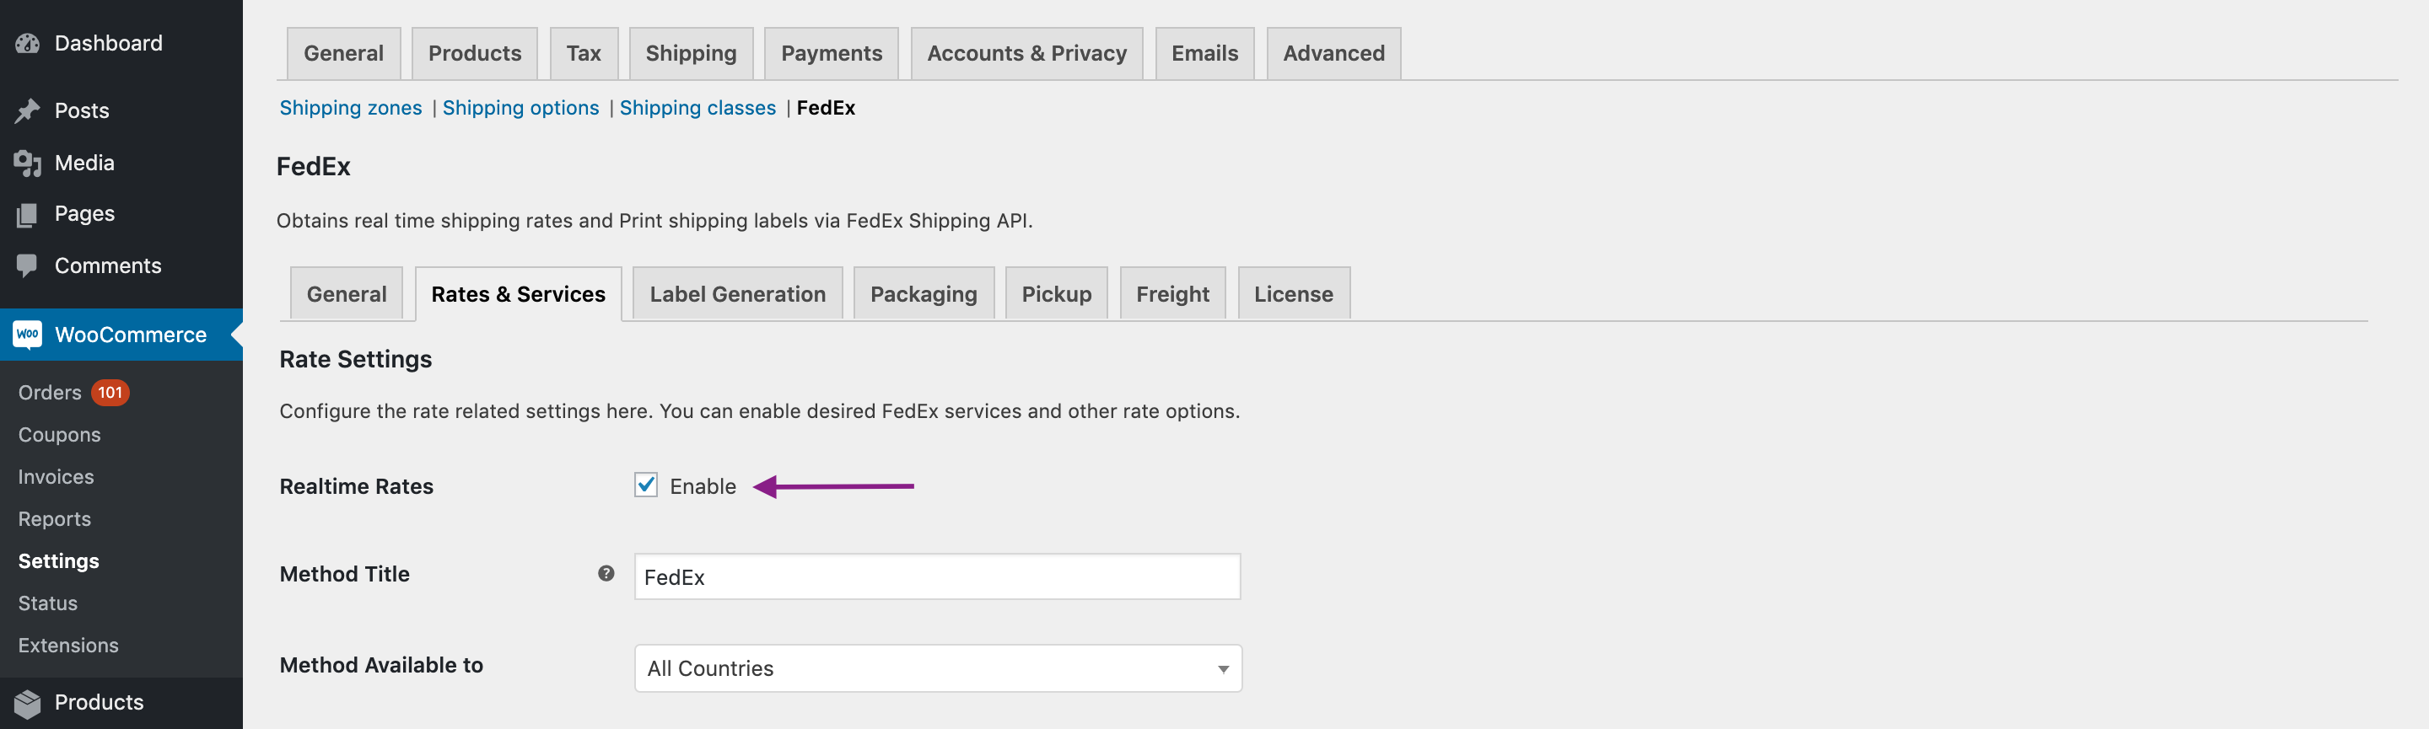Click the Method Title help icon
This screenshot has width=2429, height=729.
pyautogui.click(x=606, y=574)
